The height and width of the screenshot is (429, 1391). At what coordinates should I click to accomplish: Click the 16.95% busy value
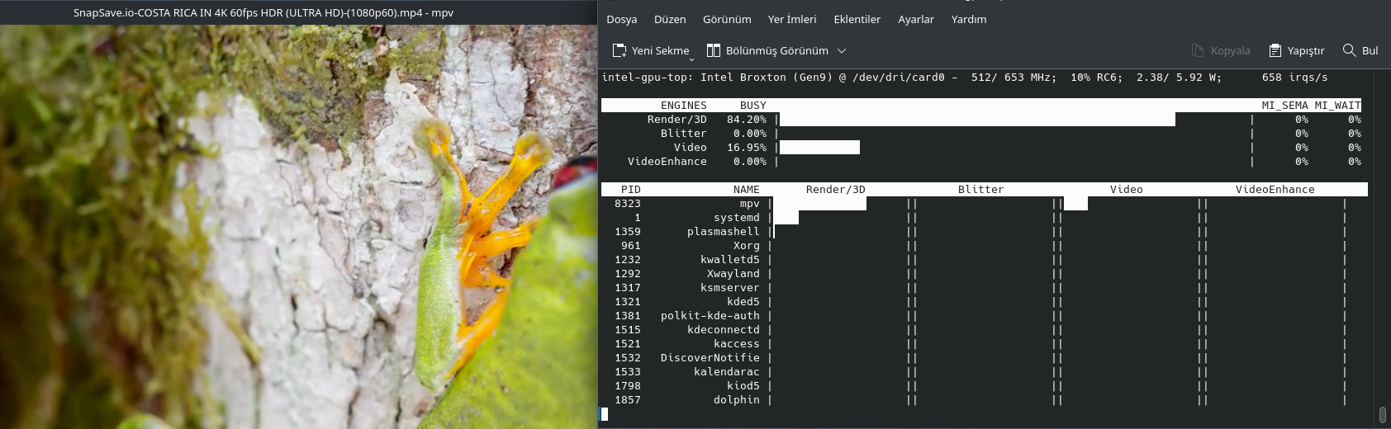747,148
